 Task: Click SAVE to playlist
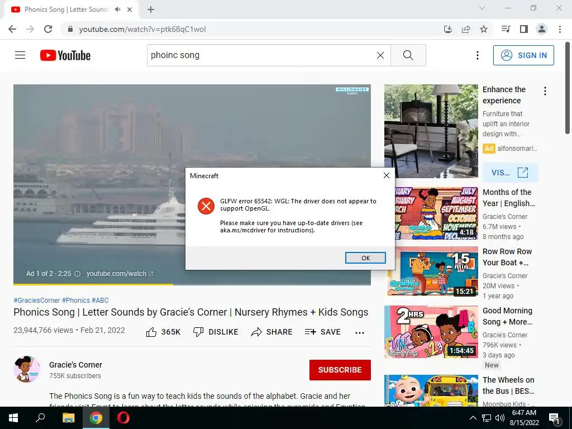point(322,332)
